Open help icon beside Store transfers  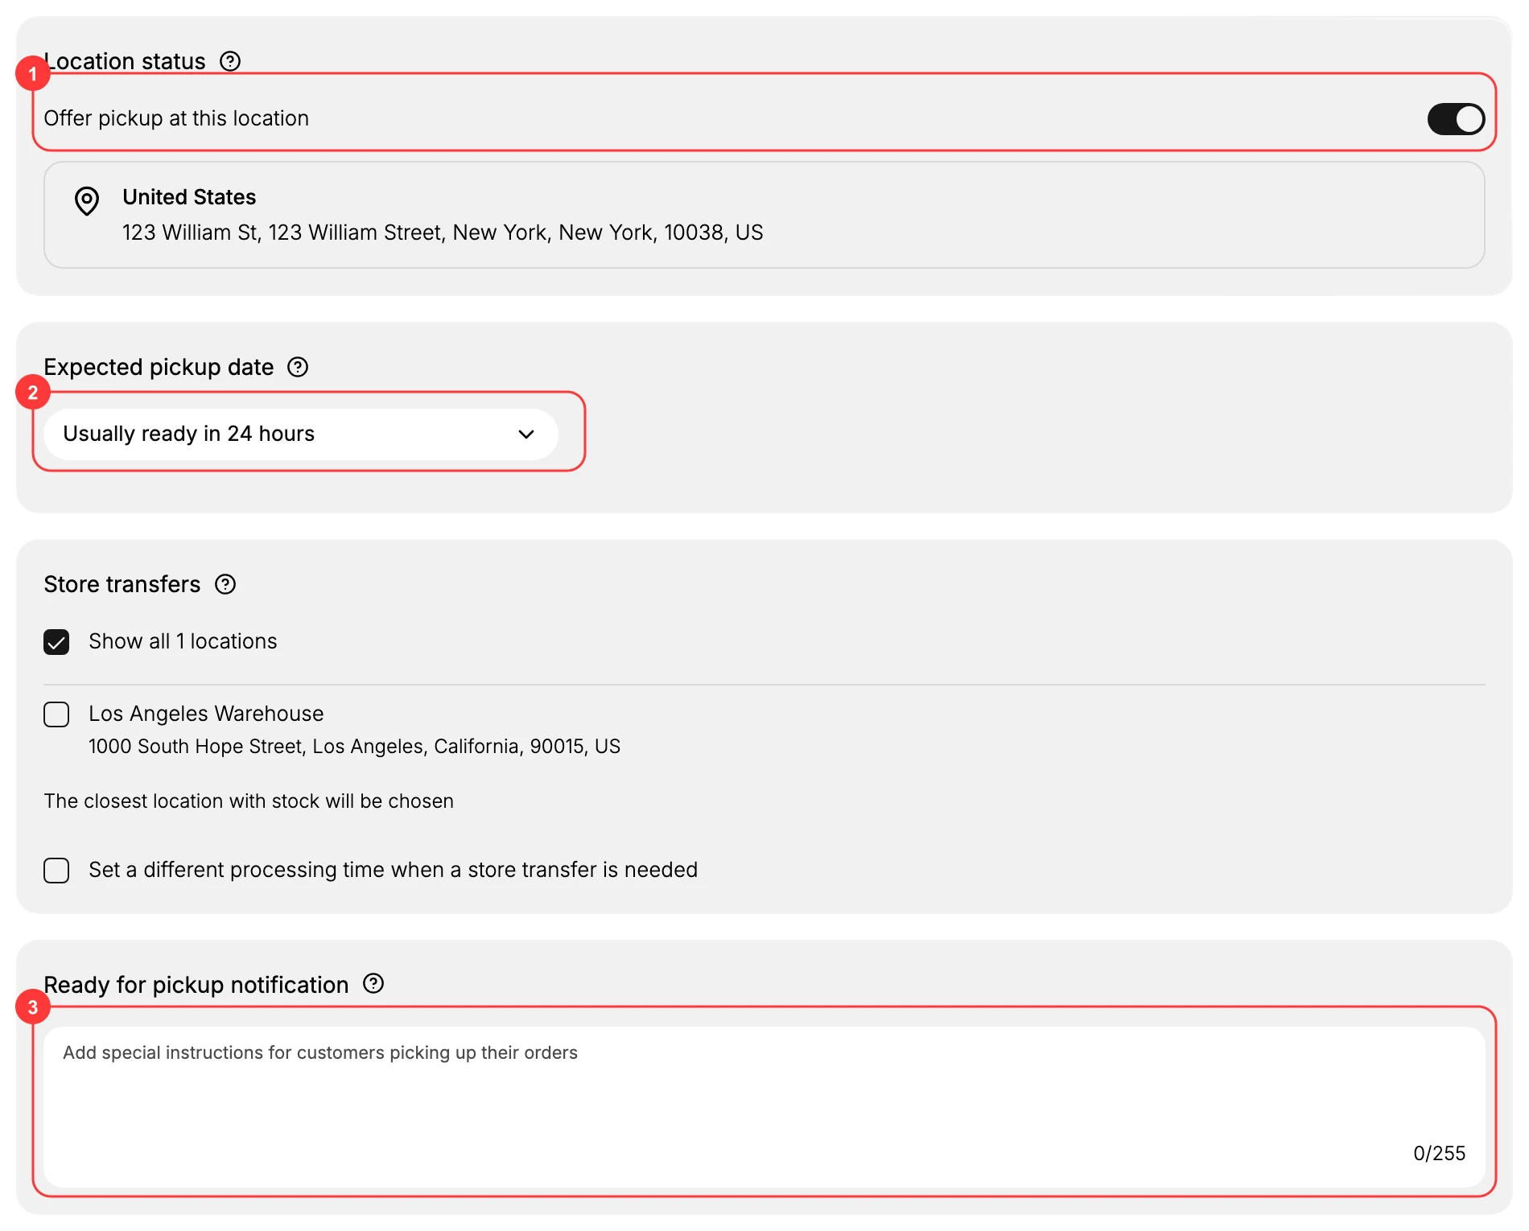(x=225, y=584)
